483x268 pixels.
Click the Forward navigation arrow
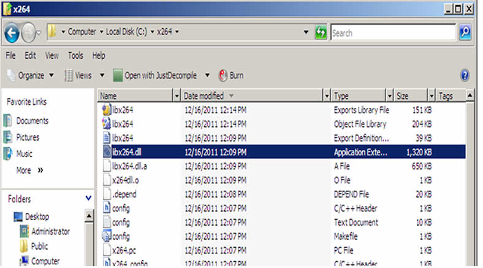click(29, 33)
